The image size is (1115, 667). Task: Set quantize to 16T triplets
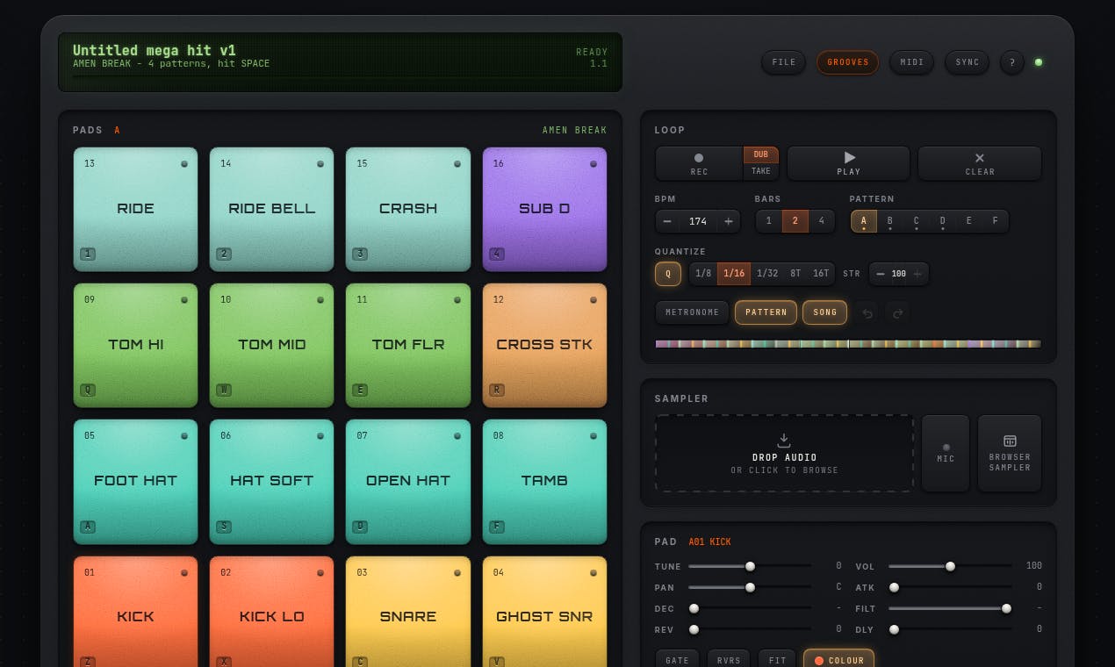click(821, 274)
